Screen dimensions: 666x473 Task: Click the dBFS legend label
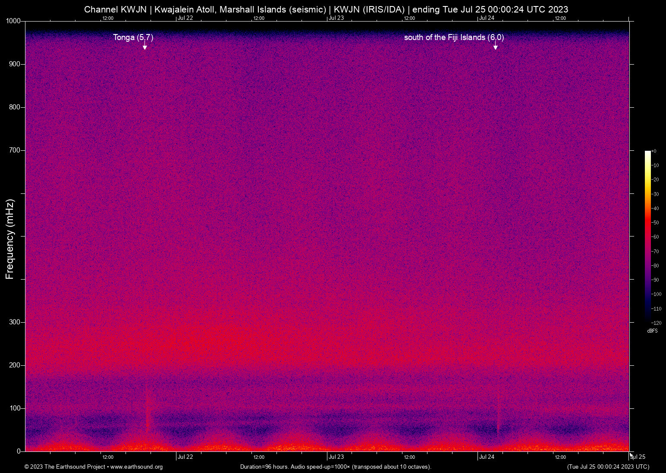[x=653, y=330]
